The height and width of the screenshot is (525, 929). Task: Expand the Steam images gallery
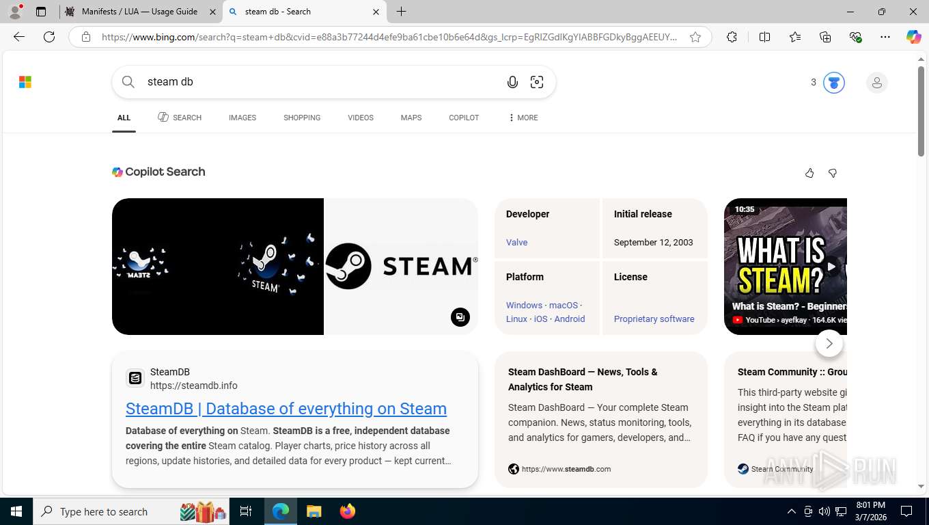click(x=460, y=317)
